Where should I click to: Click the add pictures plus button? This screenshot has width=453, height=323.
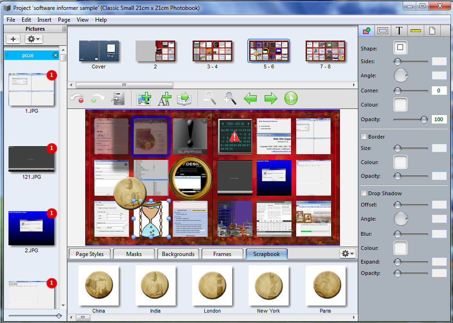13,39
